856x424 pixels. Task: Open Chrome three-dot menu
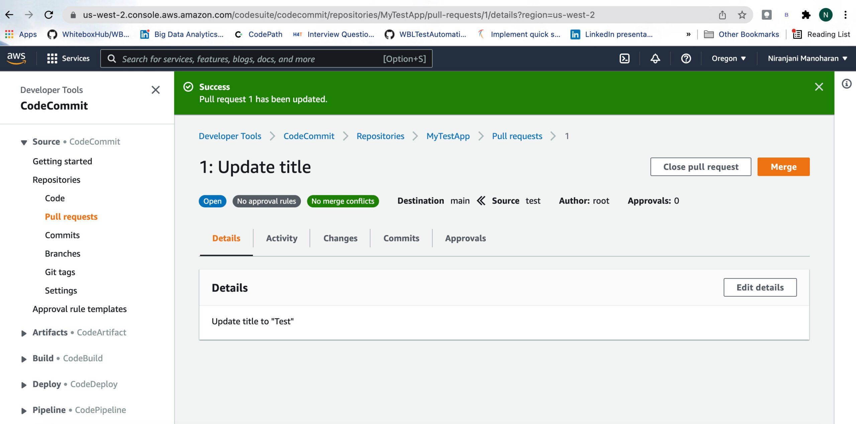pyautogui.click(x=845, y=15)
